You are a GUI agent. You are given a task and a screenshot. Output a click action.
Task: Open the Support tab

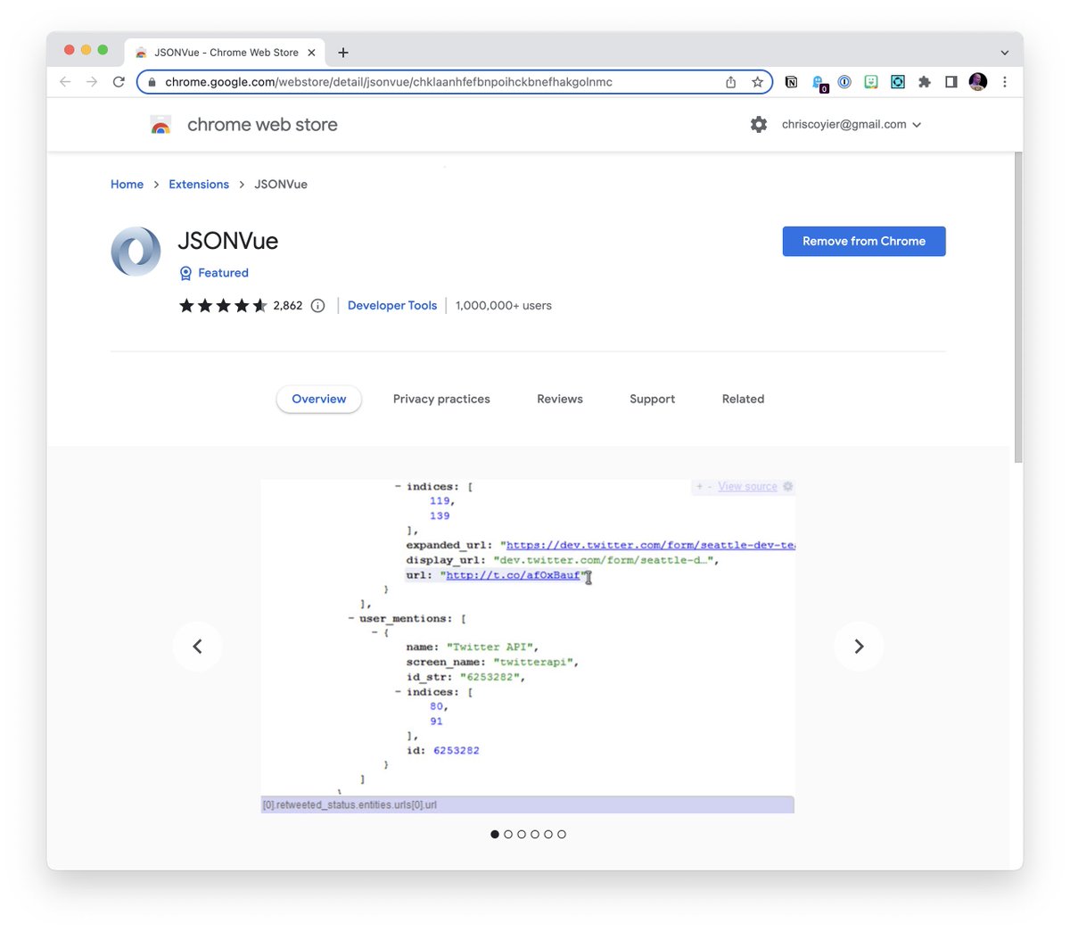click(653, 399)
